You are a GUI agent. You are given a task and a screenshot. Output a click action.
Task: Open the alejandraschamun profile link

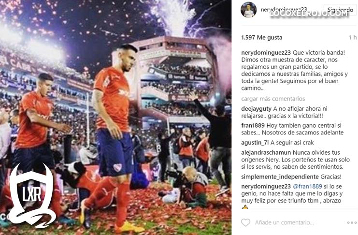tap(266, 152)
